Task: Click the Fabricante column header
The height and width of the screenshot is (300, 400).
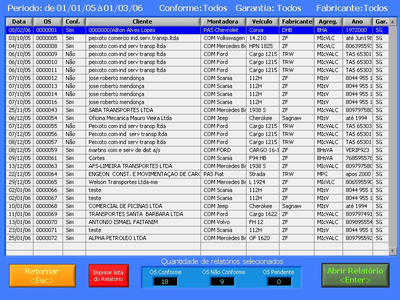Action: (296, 21)
